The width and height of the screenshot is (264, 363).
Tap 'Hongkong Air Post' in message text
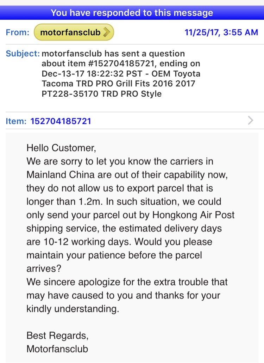(x=193, y=215)
